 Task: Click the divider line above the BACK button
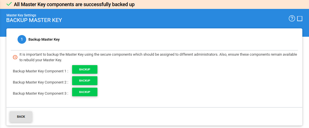[x=154, y=107]
